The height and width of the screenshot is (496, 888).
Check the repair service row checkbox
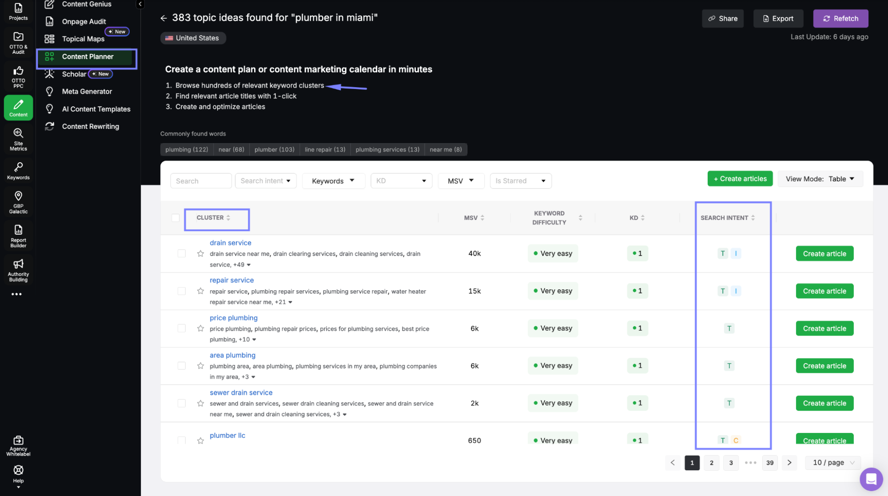[x=182, y=291]
